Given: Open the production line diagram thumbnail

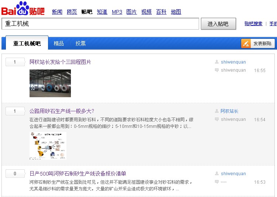Looking at the screenshot, I should point(48,146).
